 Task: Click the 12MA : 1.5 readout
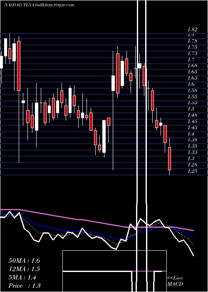point(24,269)
